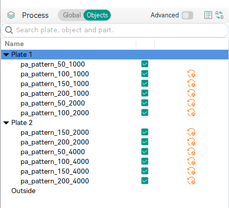The width and height of the screenshot is (229, 208).
Task: Select the Plate 2 row label
Action: (22, 122)
